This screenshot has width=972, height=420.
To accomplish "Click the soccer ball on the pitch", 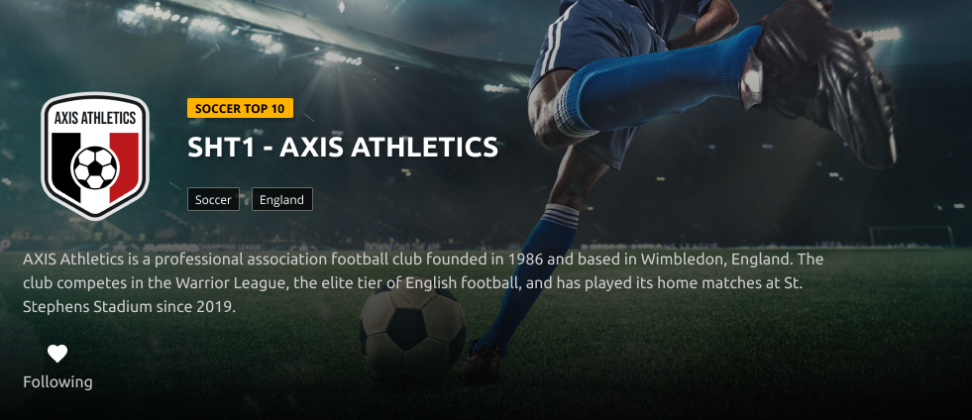I will coord(413,332).
